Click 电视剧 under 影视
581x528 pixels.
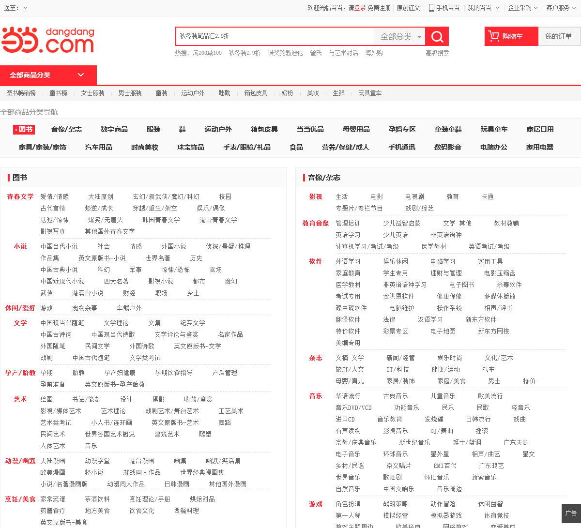click(x=414, y=196)
